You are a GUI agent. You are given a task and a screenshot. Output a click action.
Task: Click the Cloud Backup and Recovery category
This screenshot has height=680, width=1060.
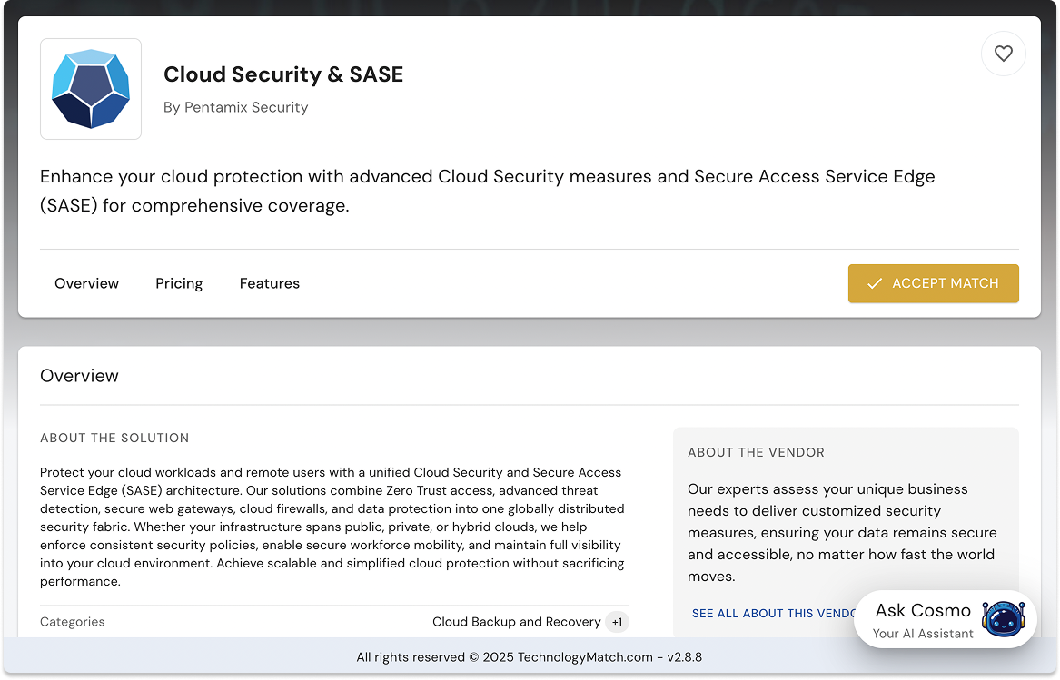[x=516, y=622]
